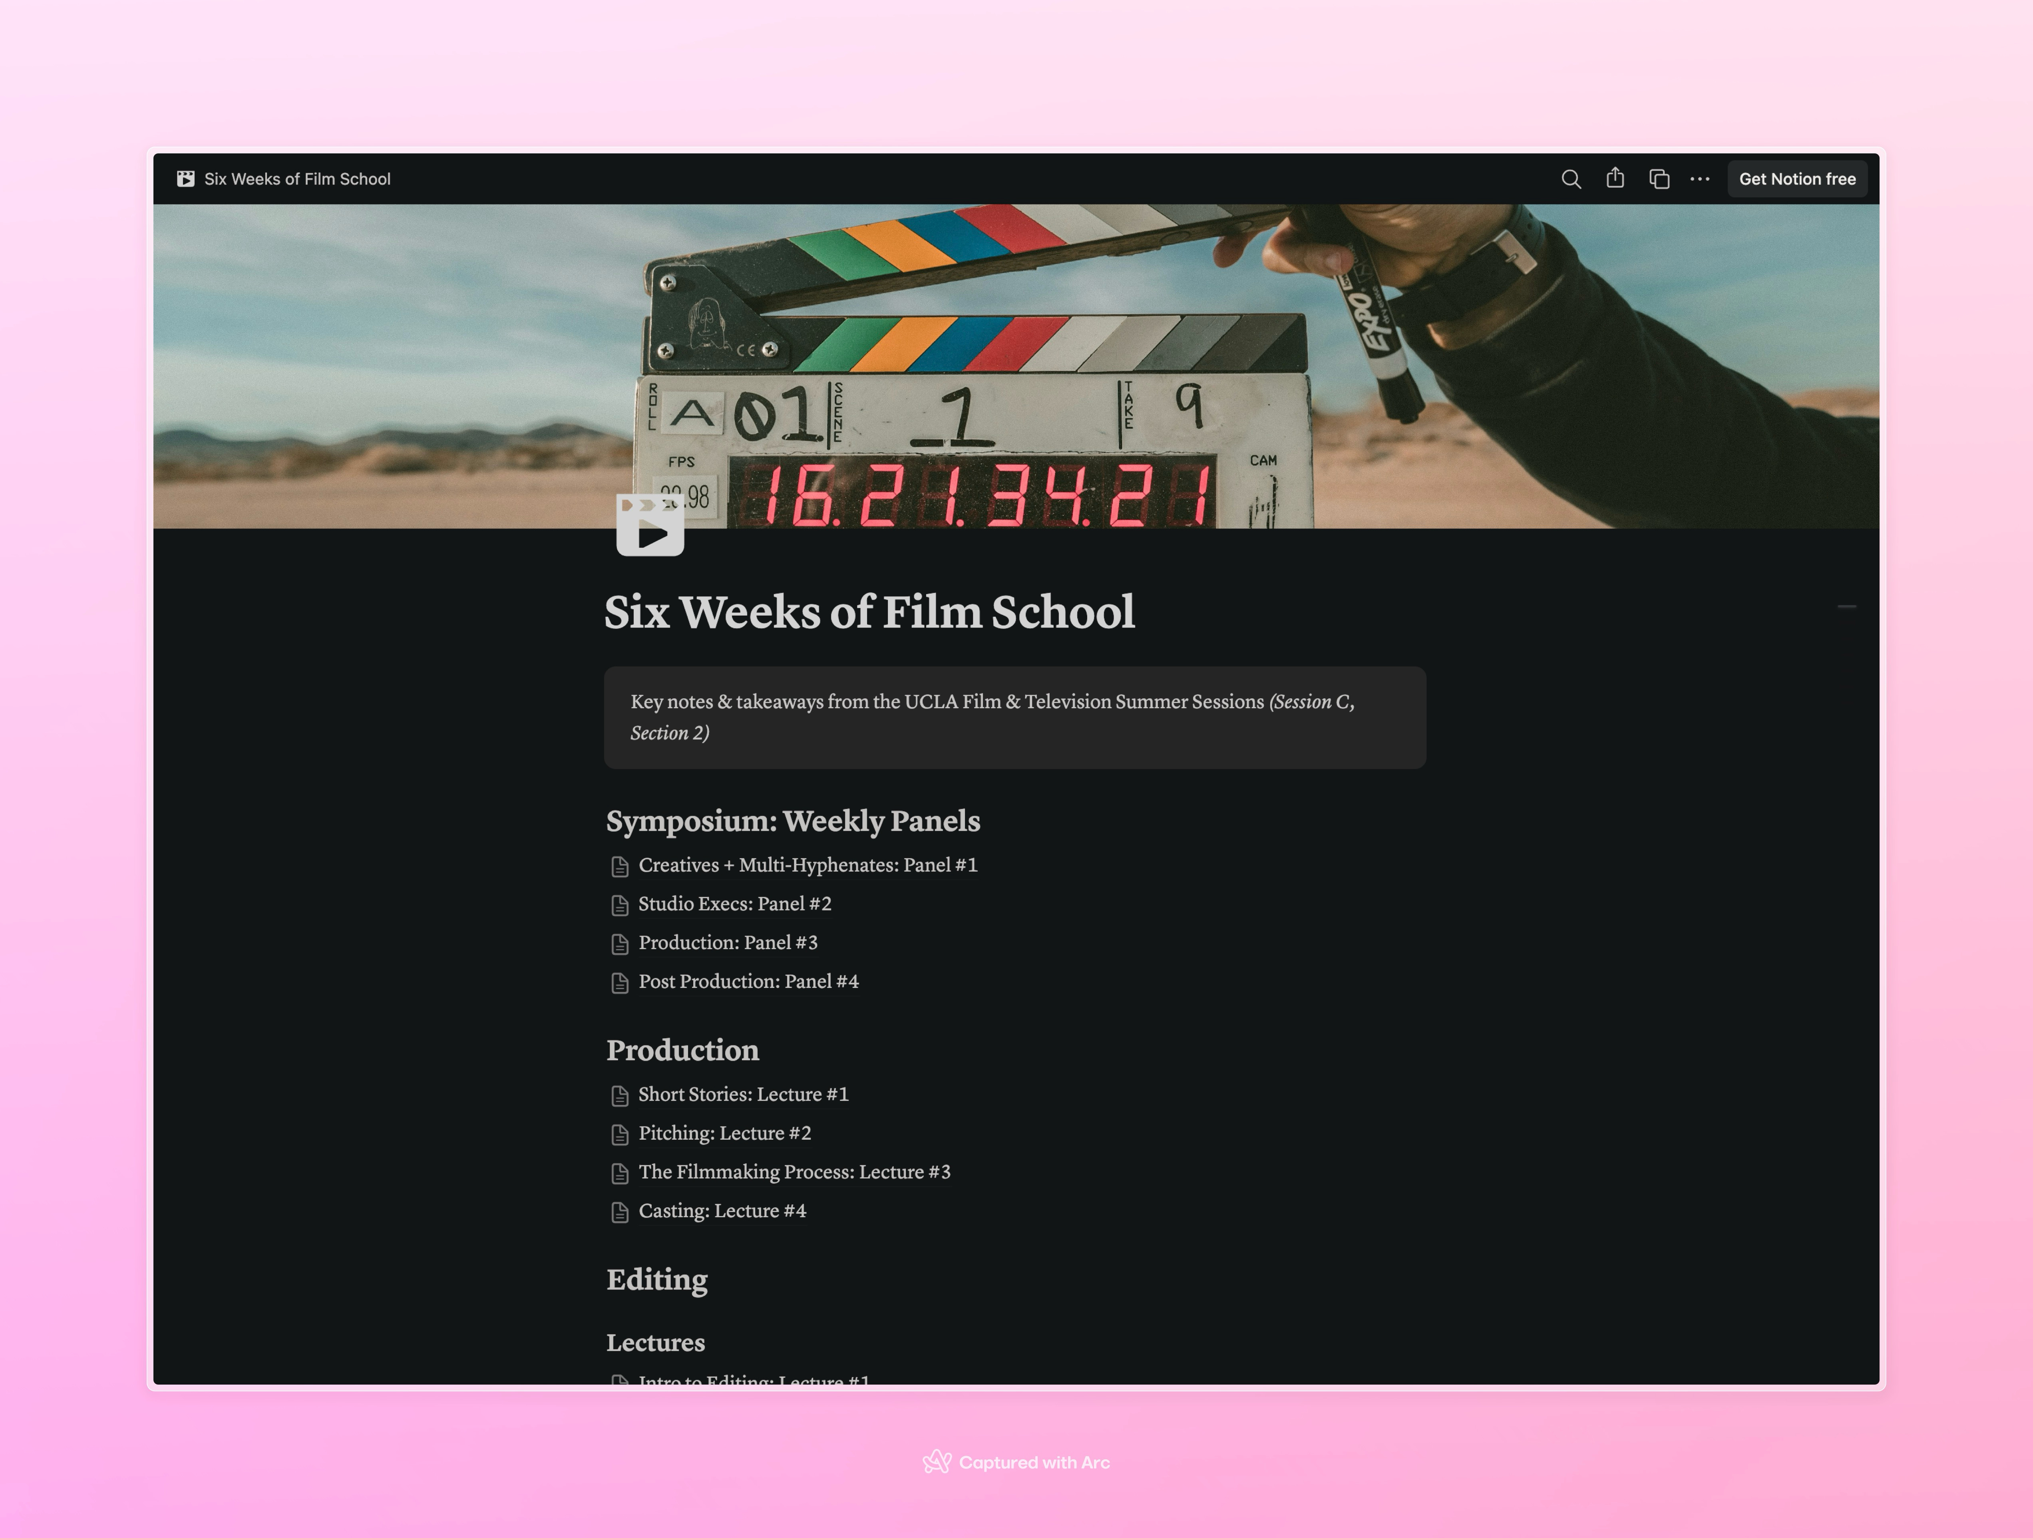Click the Six Weeks of Film School breadcrumb
The width and height of the screenshot is (2033, 1538).
[297, 179]
